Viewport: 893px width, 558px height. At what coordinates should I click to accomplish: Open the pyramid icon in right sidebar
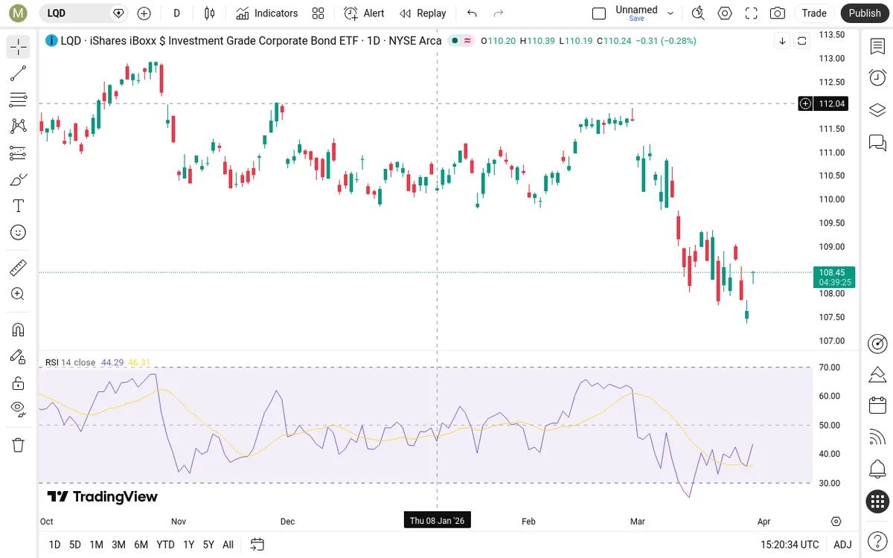pos(877,373)
